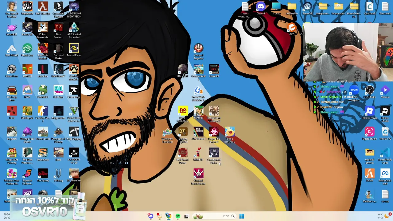The height and width of the screenshot is (221, 393).
Task: Open the Meta Quest Link shortcut
Action: 385,177
